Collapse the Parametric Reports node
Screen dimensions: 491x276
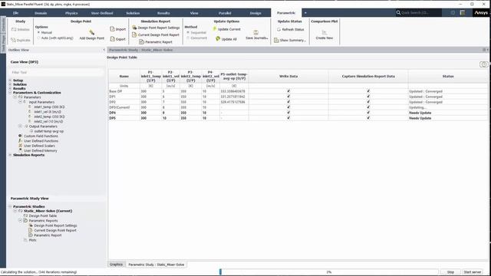click(x=20, y=221)
